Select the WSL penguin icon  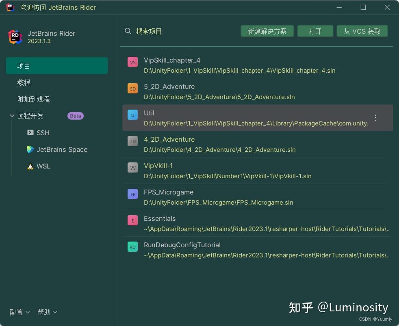pos(30,166)
